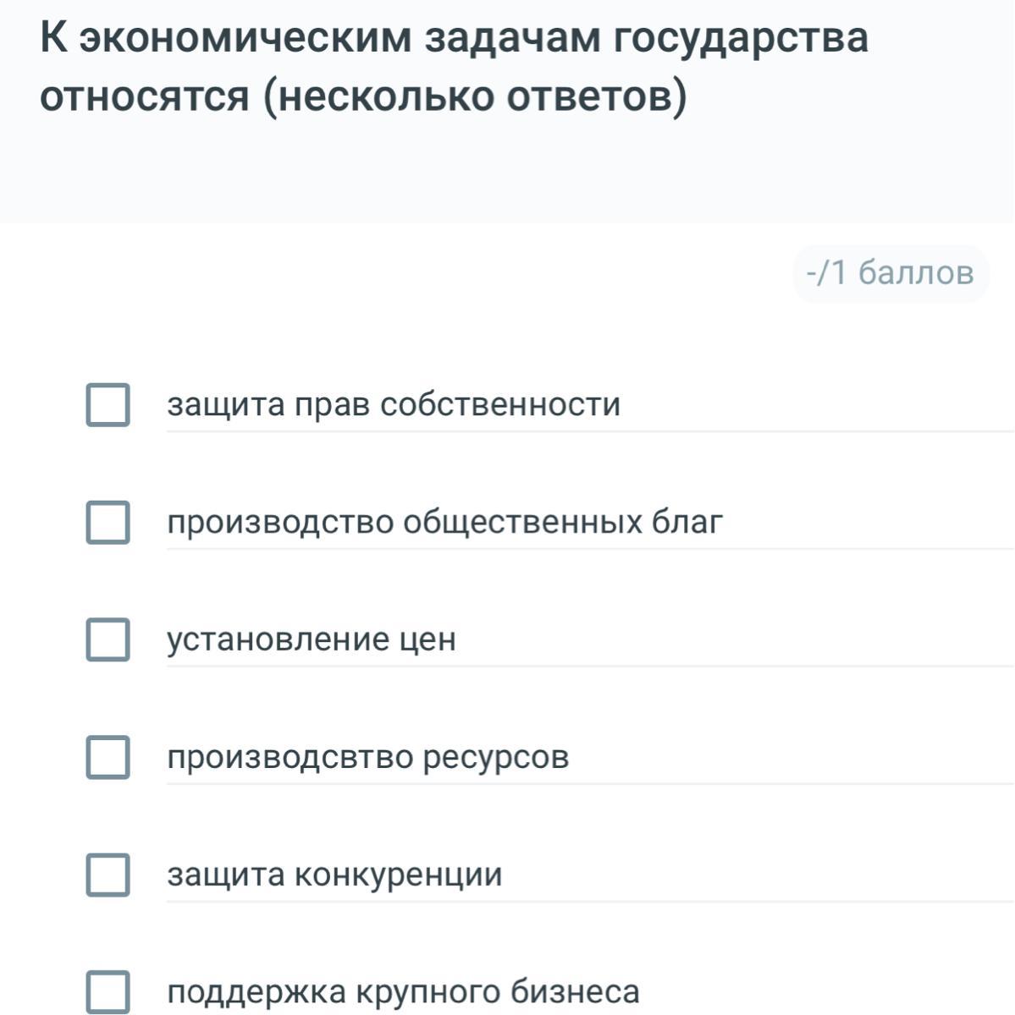The width and height of the screenshot is (1015, 1015).
Task: Click the divider line under 'защита конкуренции'
Action: tap(589, 902)
